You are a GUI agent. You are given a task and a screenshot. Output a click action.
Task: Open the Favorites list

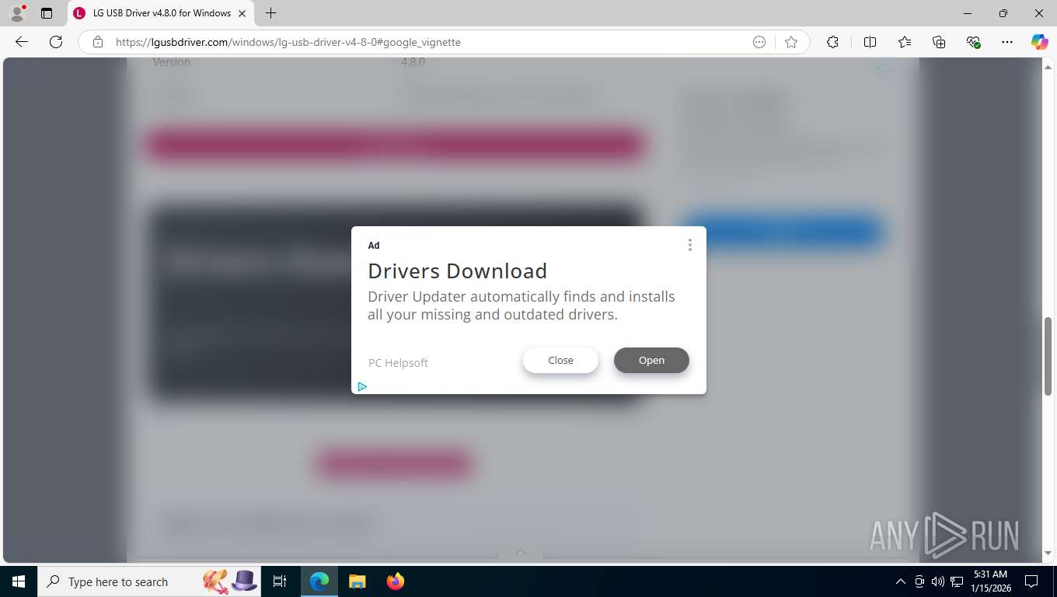(905, 42)
